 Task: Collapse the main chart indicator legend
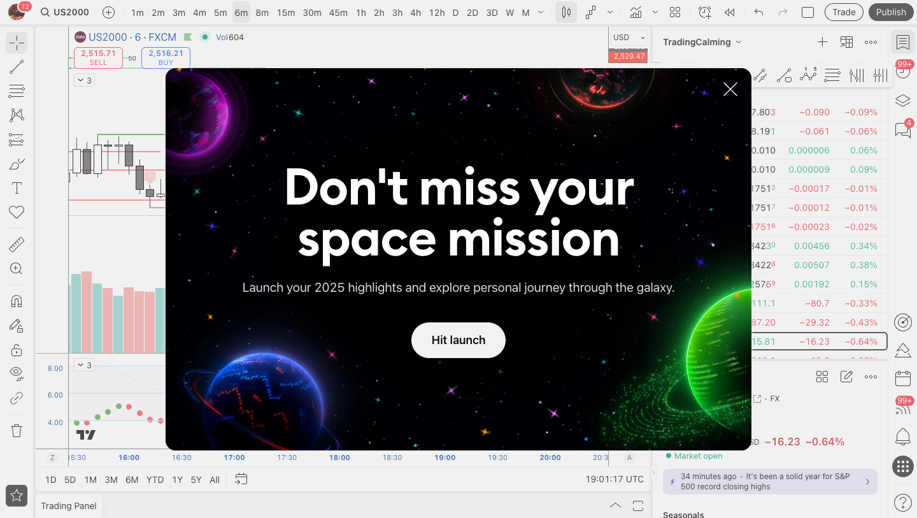pyautogui.click(x=85, y=80)
